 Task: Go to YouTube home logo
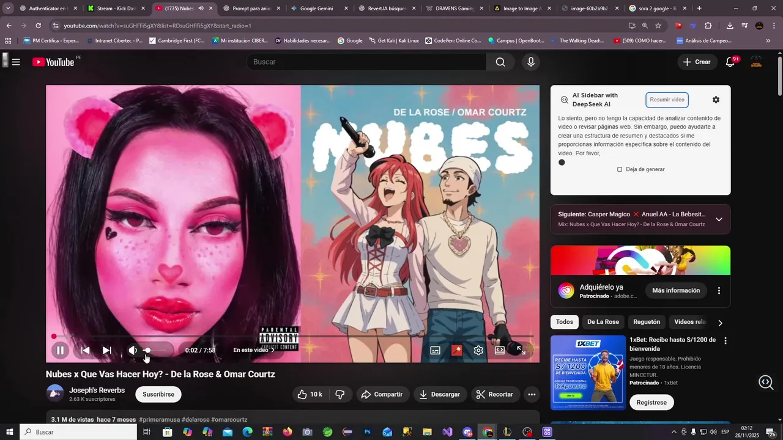(53, 62)
